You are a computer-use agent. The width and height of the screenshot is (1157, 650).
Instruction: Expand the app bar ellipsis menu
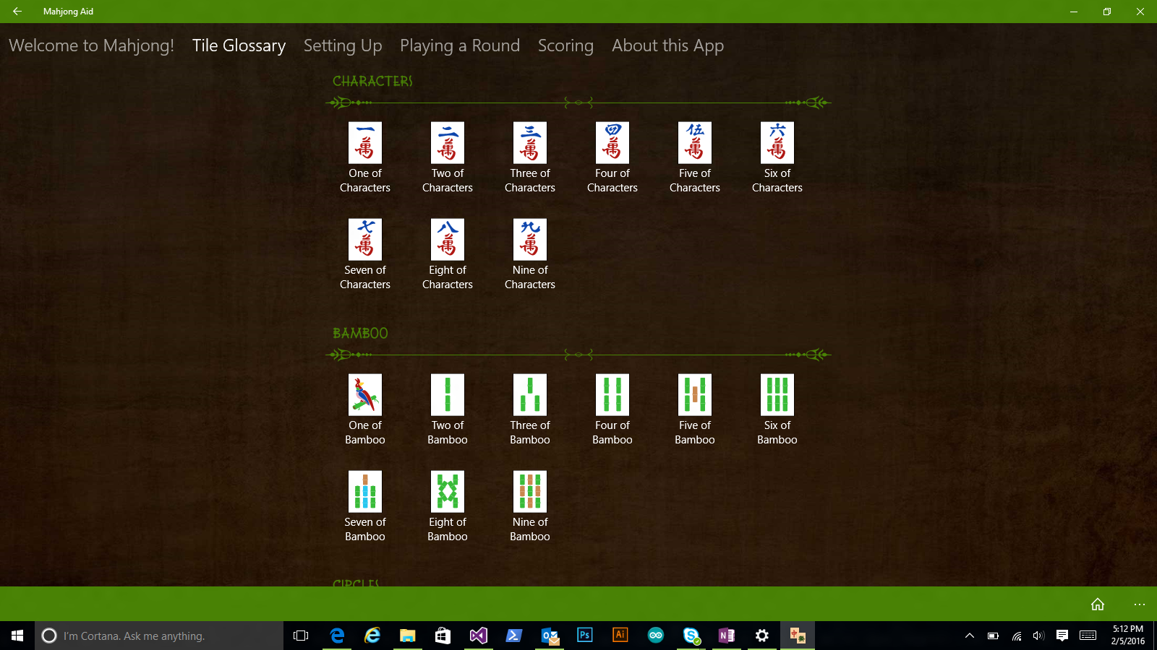click(x=1140, y=604)
